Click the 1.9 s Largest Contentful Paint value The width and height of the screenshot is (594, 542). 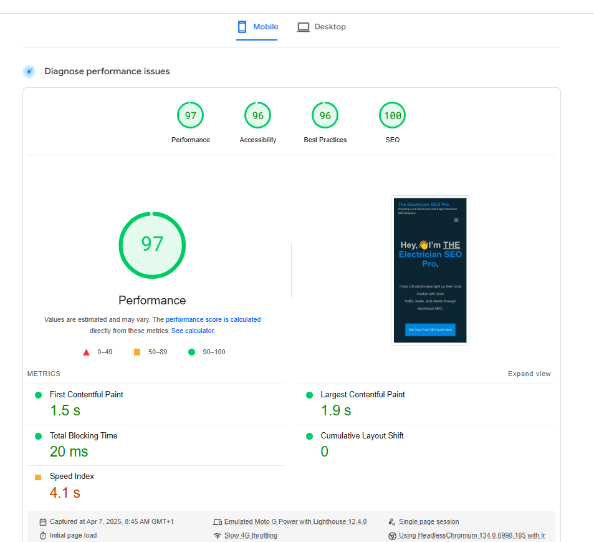[x=336, y=410]
